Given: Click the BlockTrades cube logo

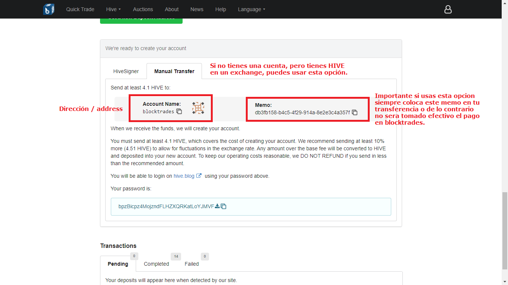Looking at the screenshot, I should 49,9.
